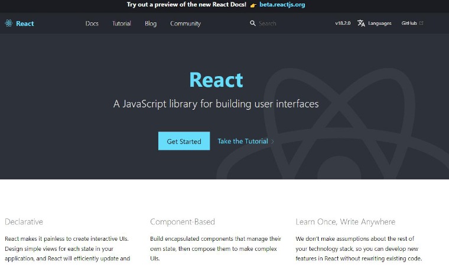This screenshot has width=449, height=265.
Task: Click the pointing hand emoji in banner
Action: pyautogui.click(x=253, y=5)
